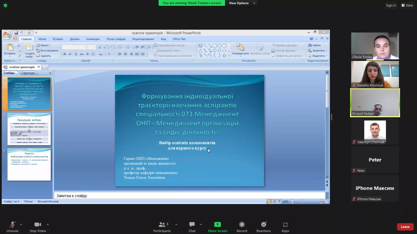Open the Chat panel
Viewport: 417px width, 234px height.
(x=192, y=225)
